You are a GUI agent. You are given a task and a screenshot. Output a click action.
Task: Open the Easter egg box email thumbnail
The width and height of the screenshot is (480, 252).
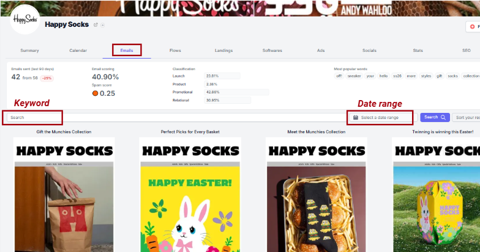[x=436, y=195]
